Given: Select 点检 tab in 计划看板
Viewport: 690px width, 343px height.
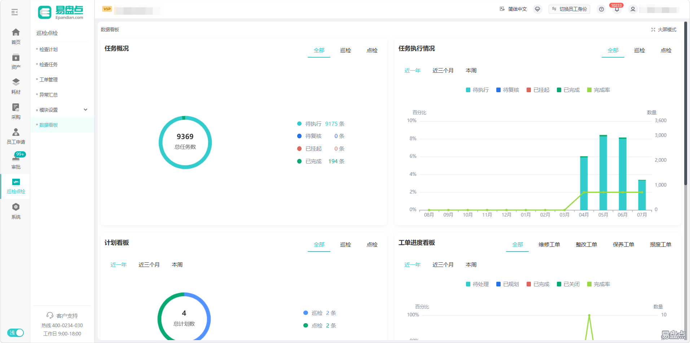Looking at the screenshot, I should pos(372,245).
